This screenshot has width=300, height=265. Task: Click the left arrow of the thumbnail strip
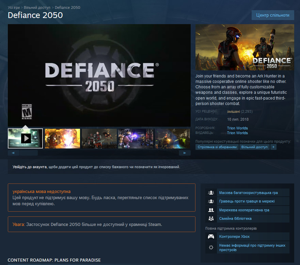13,153
